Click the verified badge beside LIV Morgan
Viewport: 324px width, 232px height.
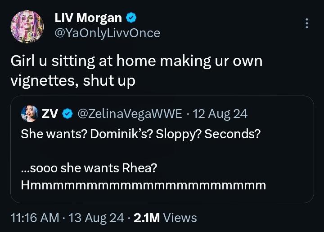[x=131, y=18]
